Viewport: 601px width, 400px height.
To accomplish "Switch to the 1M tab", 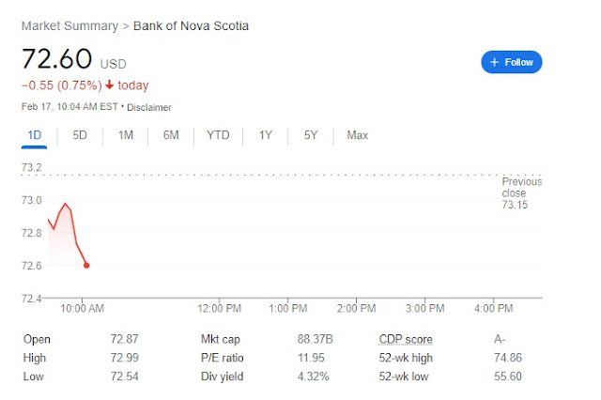I will [x=125, y=135].
